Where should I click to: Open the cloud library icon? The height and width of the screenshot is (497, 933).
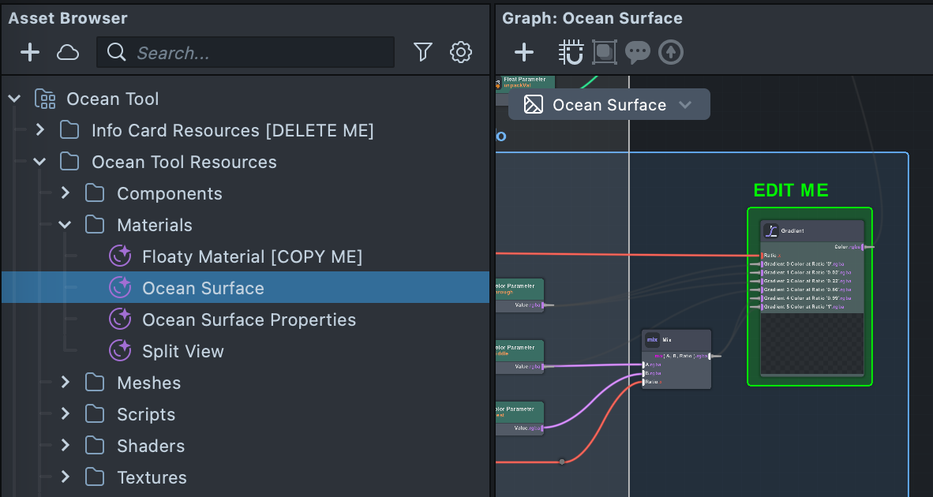click(68, 53)
